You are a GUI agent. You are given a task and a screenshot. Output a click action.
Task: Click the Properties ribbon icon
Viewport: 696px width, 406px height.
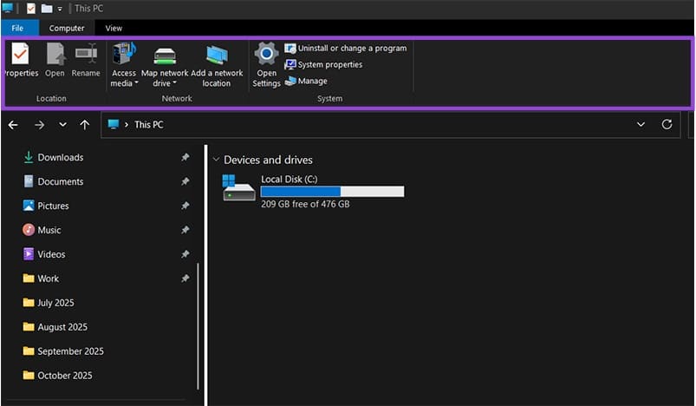pyautogui.click(x=20, y=56)
